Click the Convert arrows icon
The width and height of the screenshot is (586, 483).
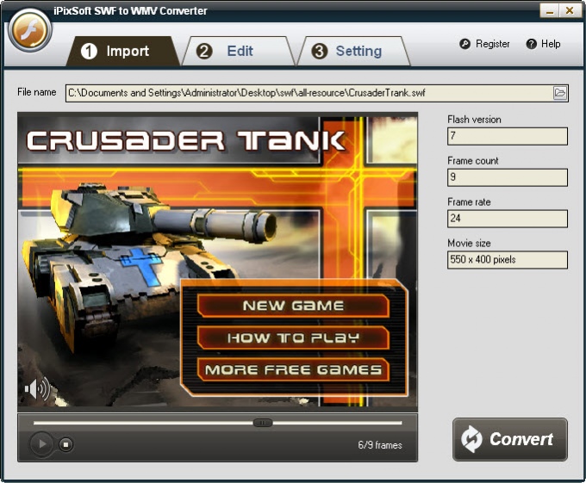471,439
